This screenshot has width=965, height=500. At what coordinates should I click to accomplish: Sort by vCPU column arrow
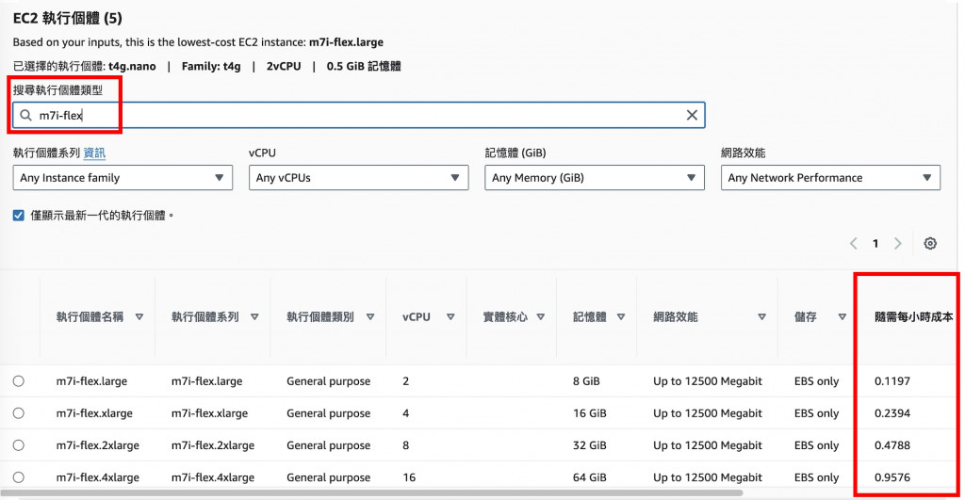(x=450, y=317)
